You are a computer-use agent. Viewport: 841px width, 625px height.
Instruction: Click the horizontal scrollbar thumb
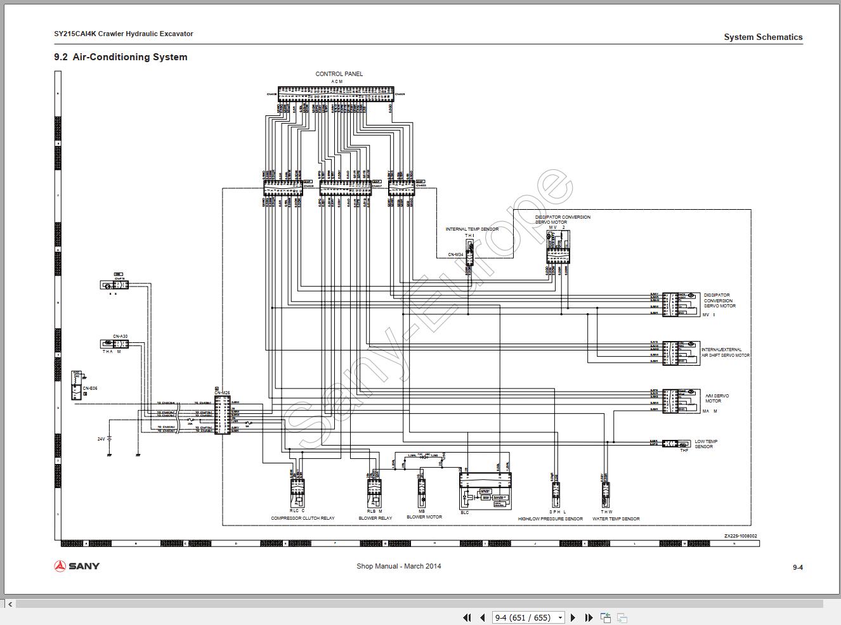tap(419, 604)
